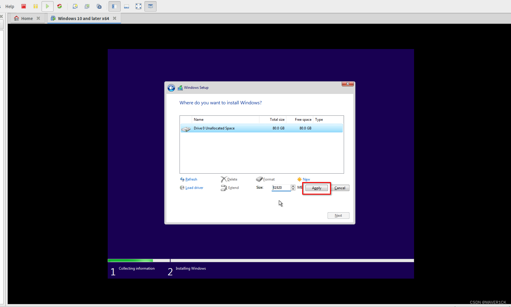Power on with green play button
This screenshot has width=511, height=307.
coord(47,6)
